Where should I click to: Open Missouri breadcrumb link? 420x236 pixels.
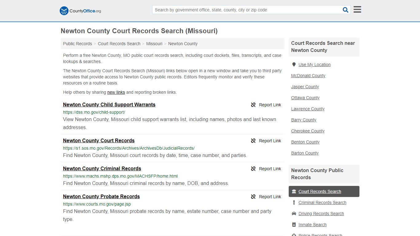(x=154, y=44)
